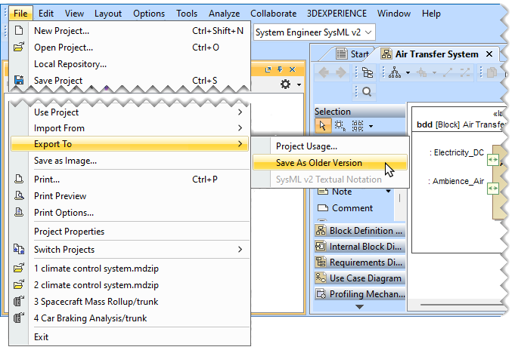Expand more palette groups with bottom arrow

(x=360, y=307)
